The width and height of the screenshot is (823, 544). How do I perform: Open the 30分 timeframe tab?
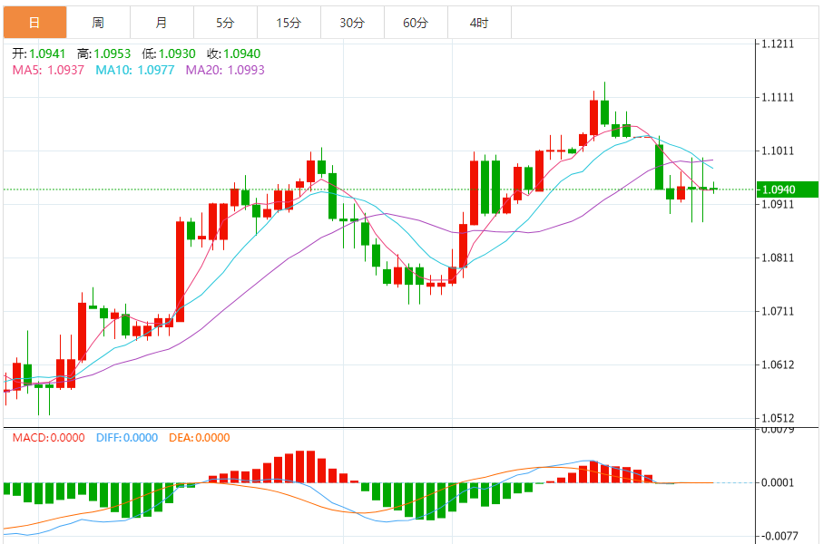pyautogui.click(x=352, y=23)
